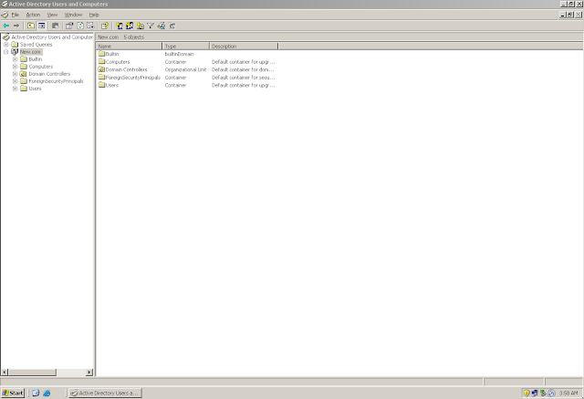
Task: Open the View menu
Action: tap(52, 15)
